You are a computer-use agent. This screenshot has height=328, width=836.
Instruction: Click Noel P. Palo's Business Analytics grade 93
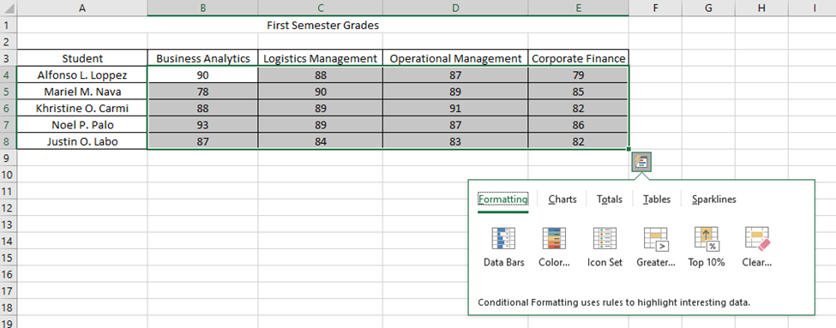(x=202, y=125)
